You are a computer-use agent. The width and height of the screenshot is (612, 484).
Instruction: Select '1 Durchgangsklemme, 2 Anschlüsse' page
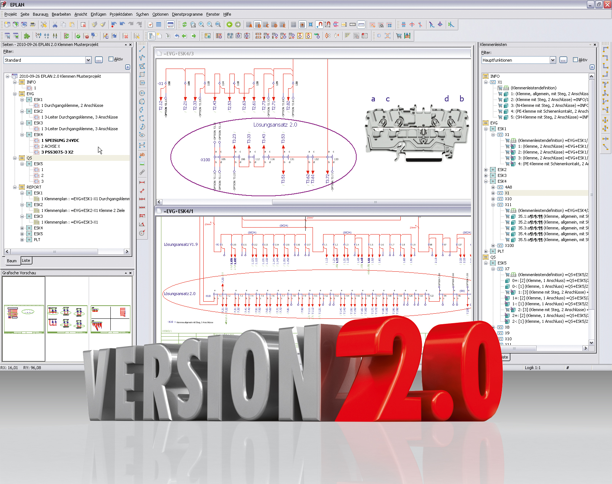(72, 105)
